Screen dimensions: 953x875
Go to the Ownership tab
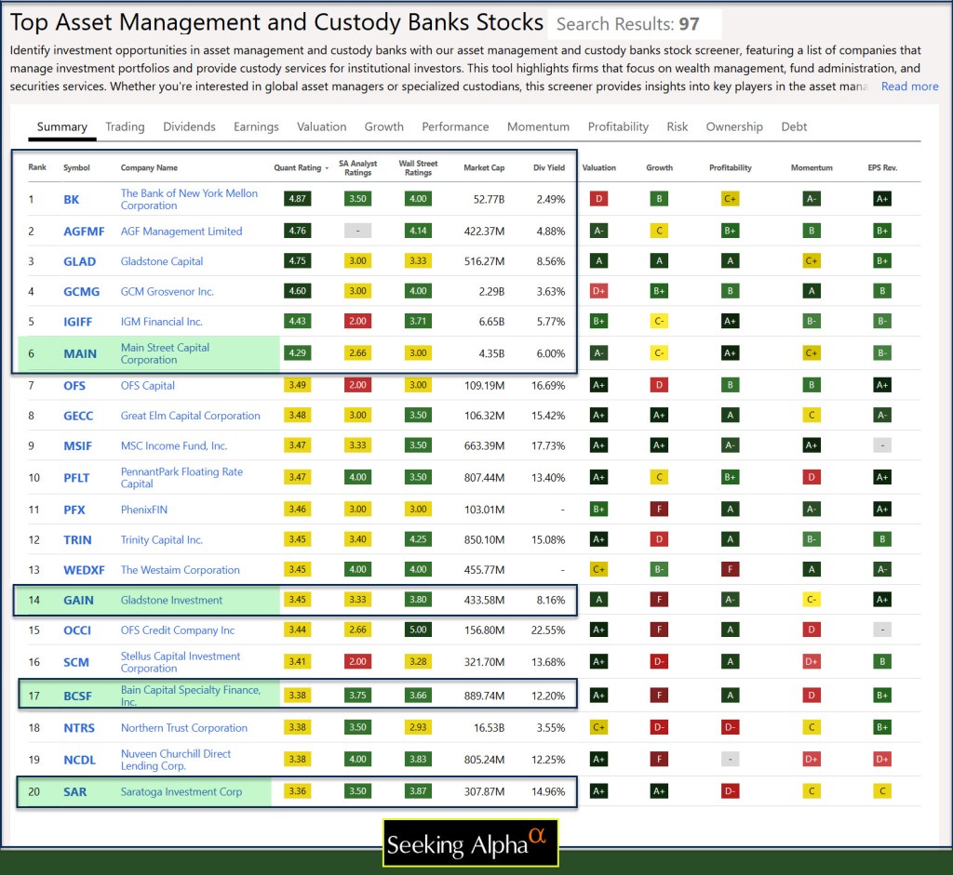(x=733, y=126)
